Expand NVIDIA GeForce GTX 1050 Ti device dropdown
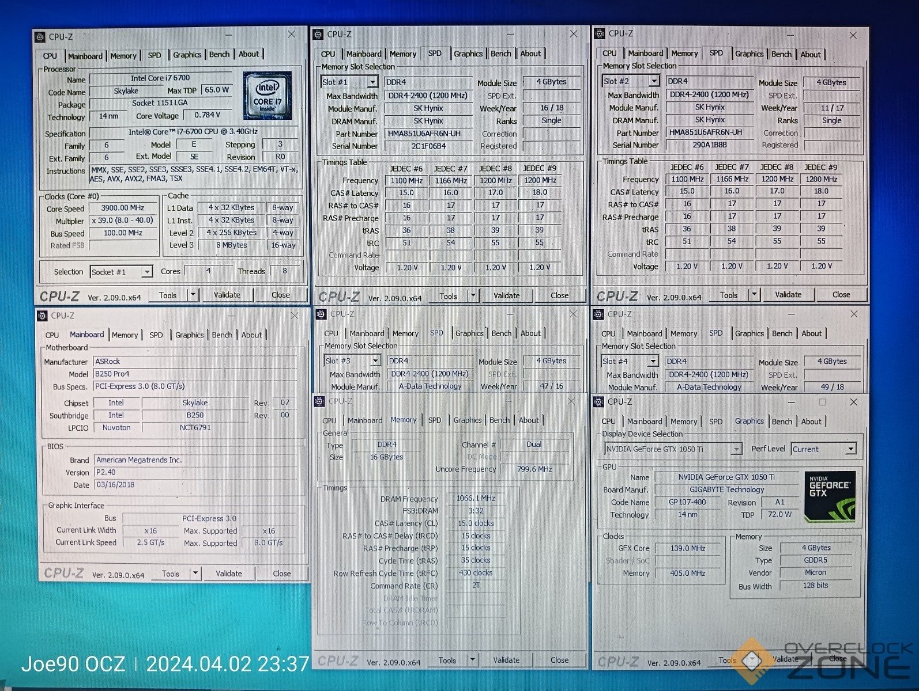 736,449
